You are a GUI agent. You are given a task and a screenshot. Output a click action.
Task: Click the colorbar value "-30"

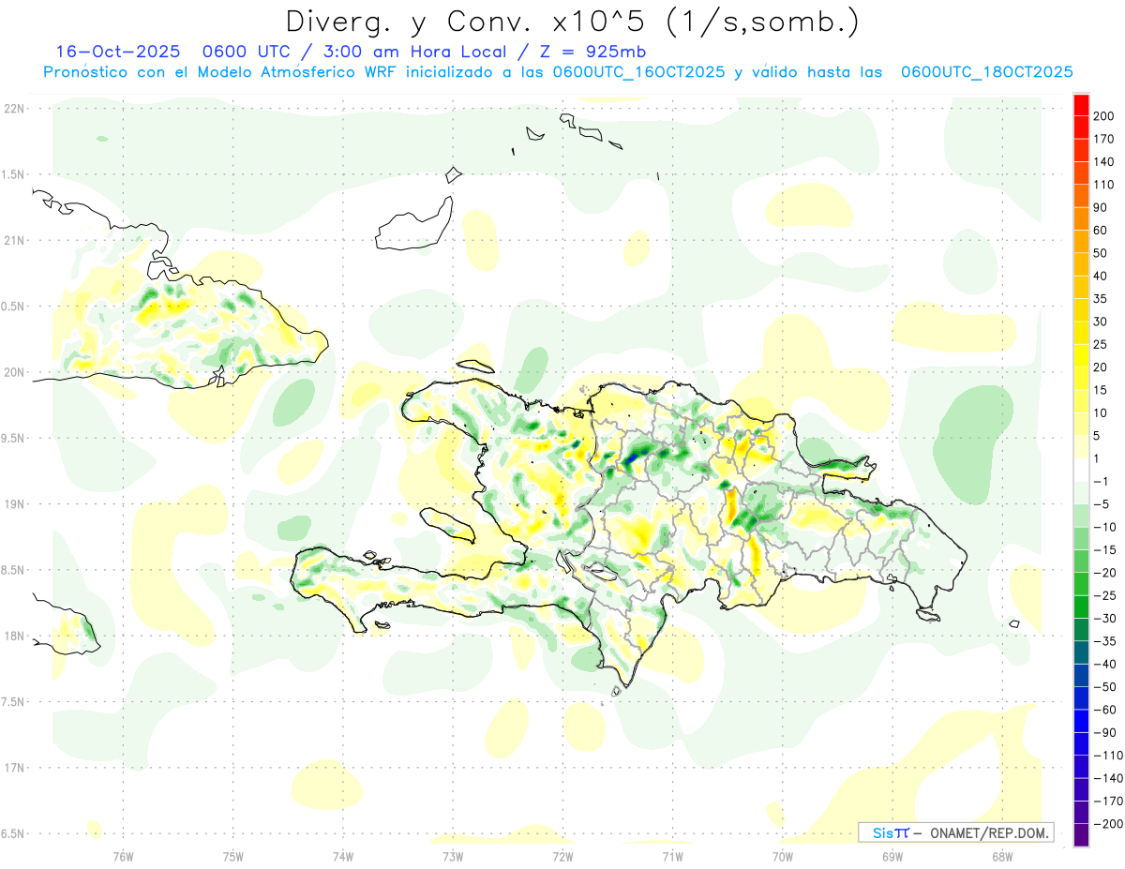tap(1104, 619)
